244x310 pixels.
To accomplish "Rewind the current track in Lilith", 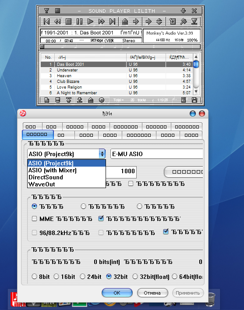I will [57, 21].
